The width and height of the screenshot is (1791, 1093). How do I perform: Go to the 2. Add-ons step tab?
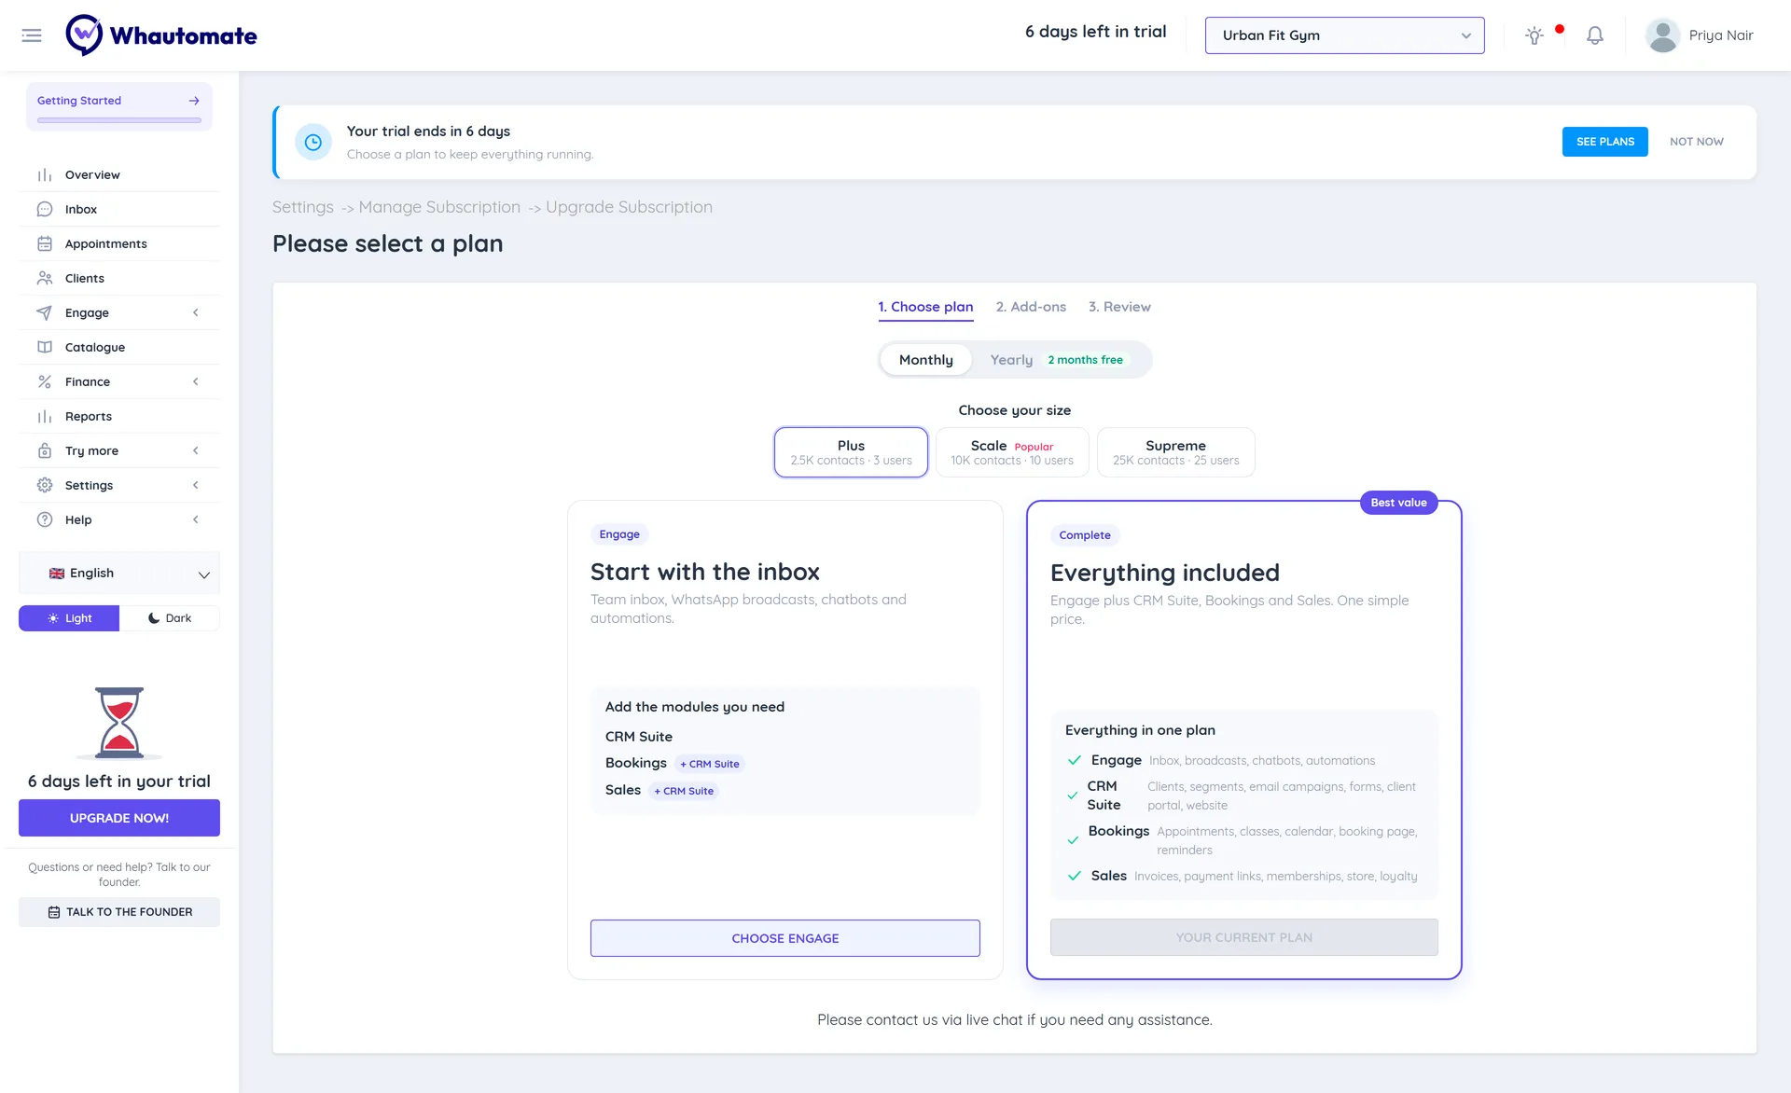(1031, 308)
